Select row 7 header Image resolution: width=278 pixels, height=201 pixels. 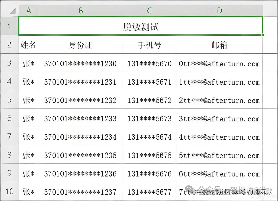click(x=9, y=136)
